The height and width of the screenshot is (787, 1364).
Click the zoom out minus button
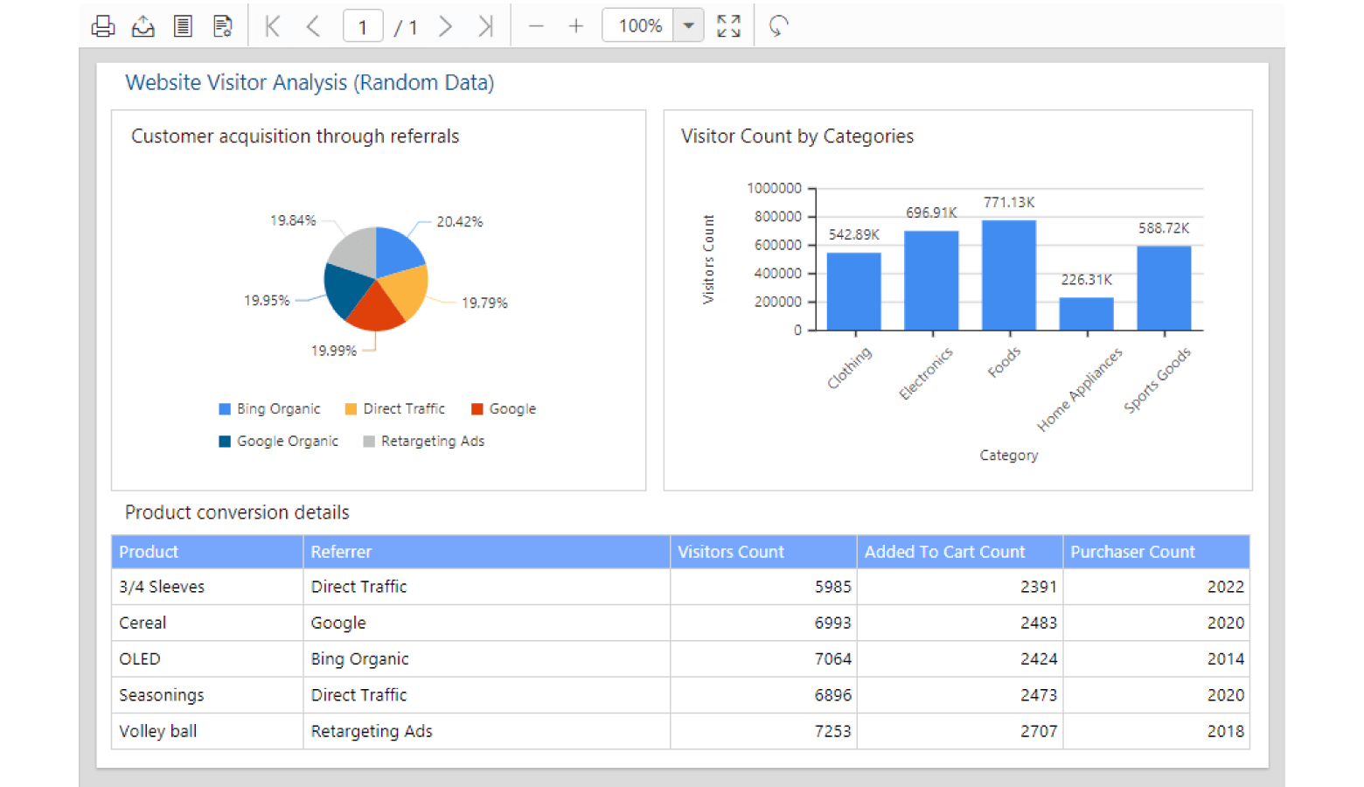(x=536, y=26)
